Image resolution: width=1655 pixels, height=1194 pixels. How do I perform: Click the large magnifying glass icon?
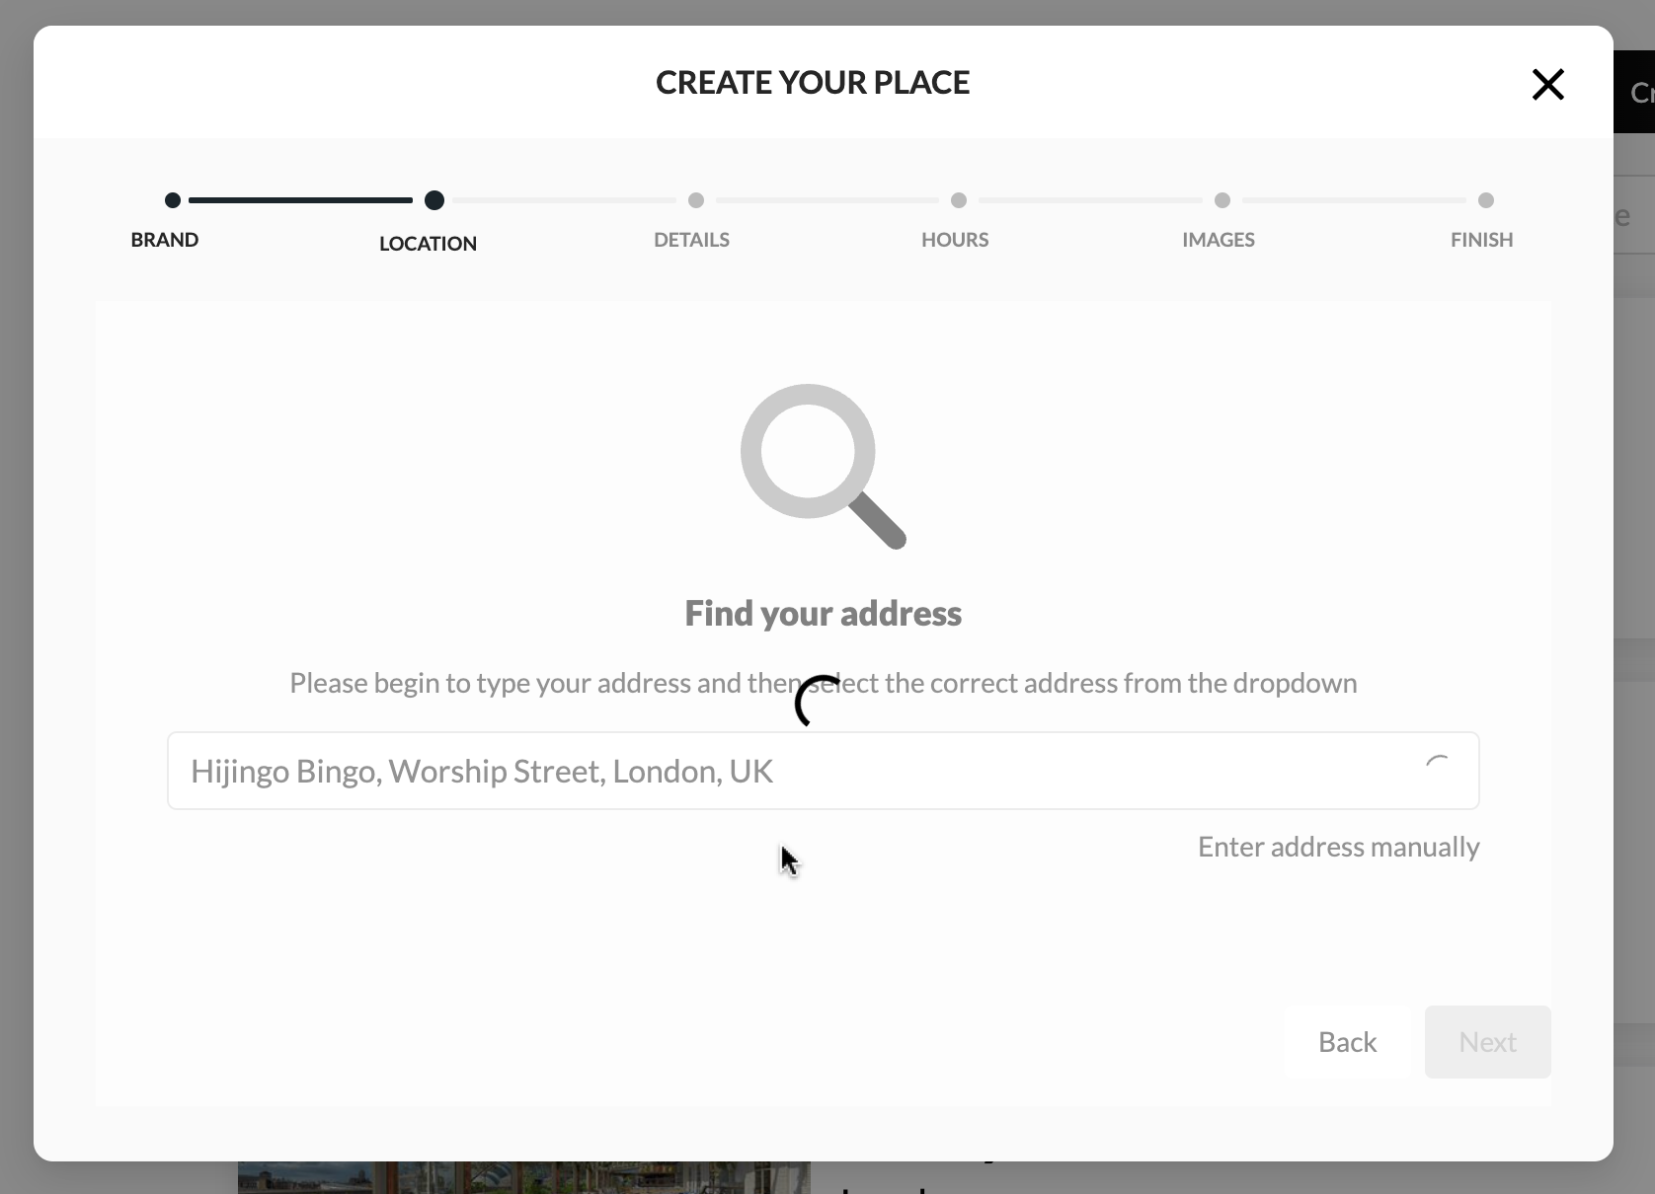(823, 466)
